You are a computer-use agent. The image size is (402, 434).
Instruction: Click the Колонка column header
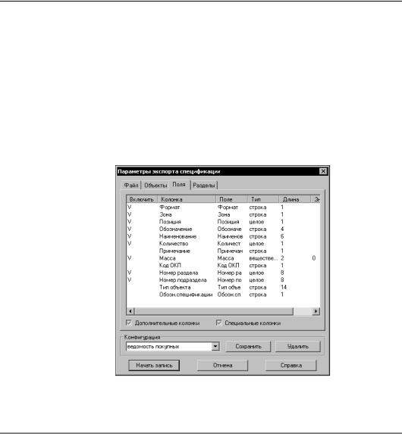(x=187, y=199)
